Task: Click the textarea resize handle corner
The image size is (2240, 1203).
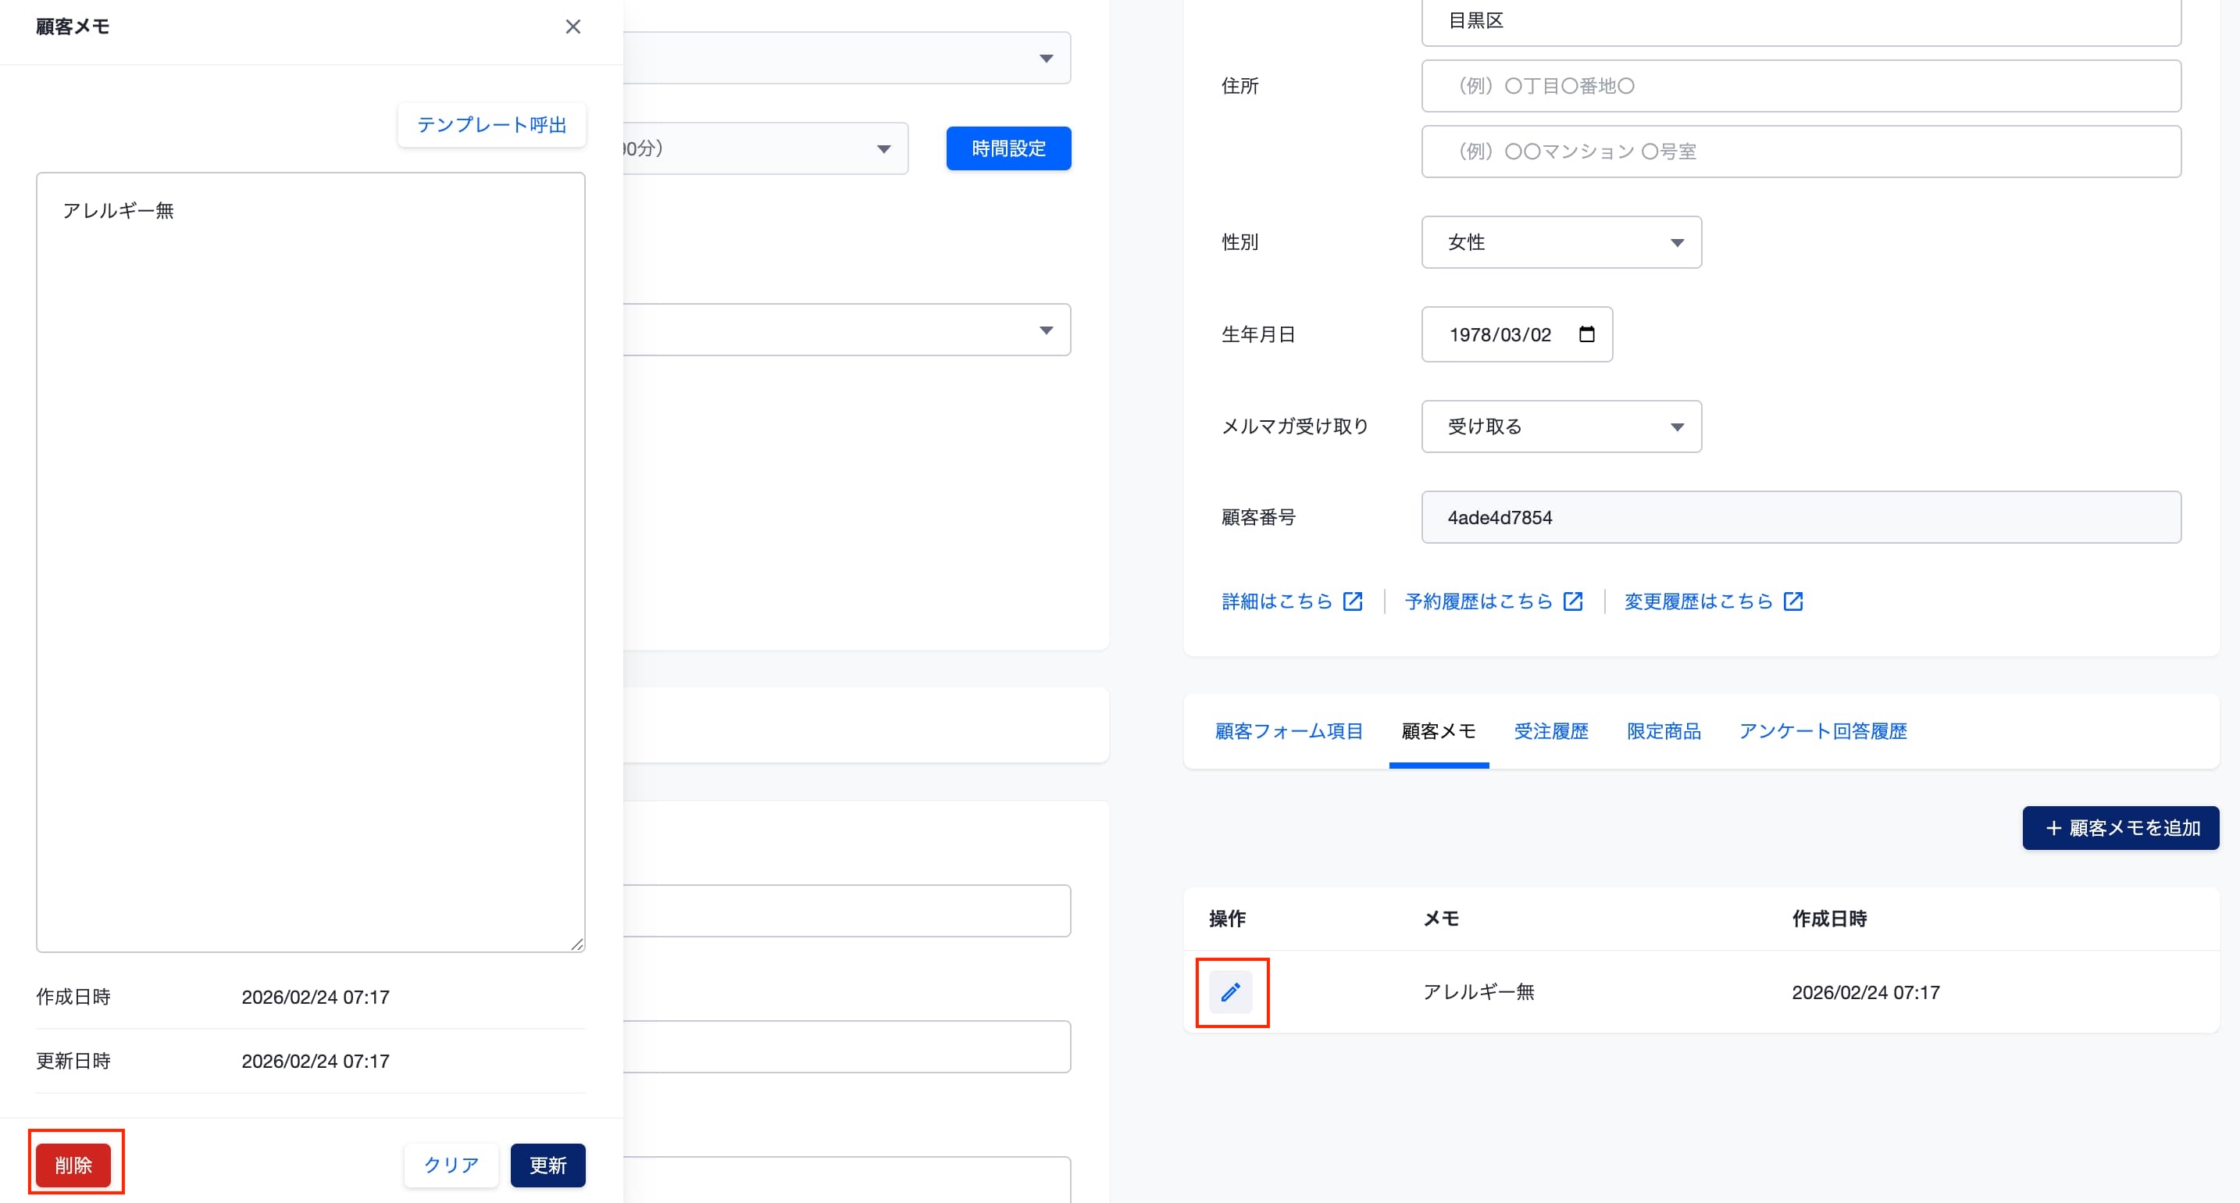Action: point(577,944)
